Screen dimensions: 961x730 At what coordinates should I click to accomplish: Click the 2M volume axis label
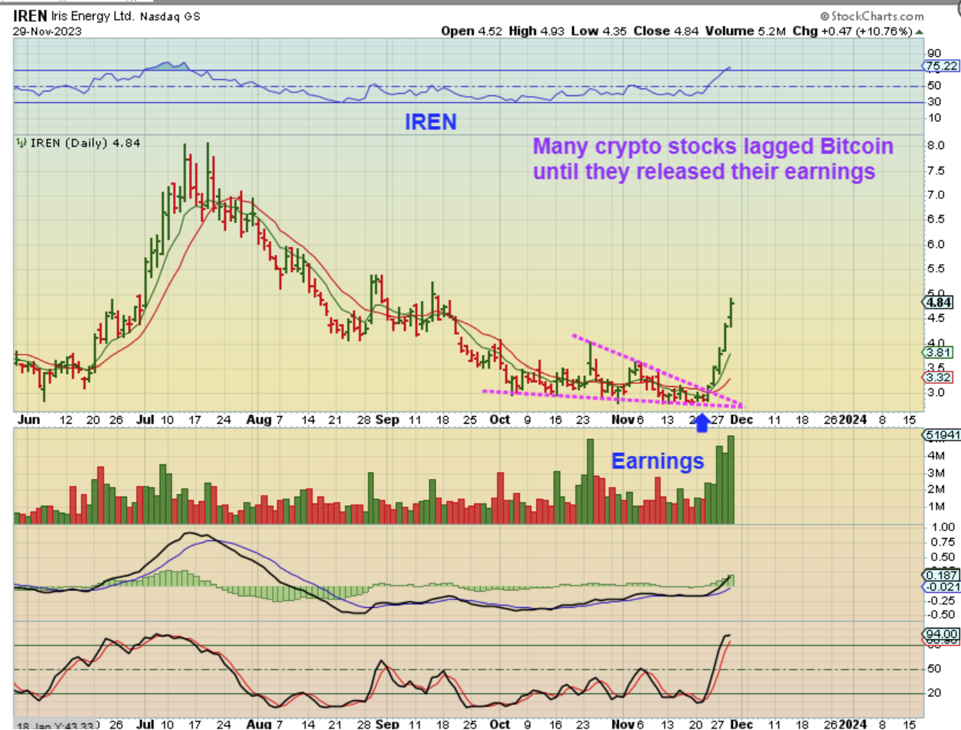(936, 489)
